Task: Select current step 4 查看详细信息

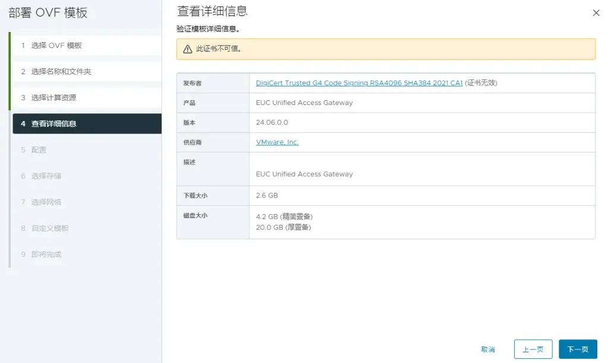Action: tap(53, 124)
